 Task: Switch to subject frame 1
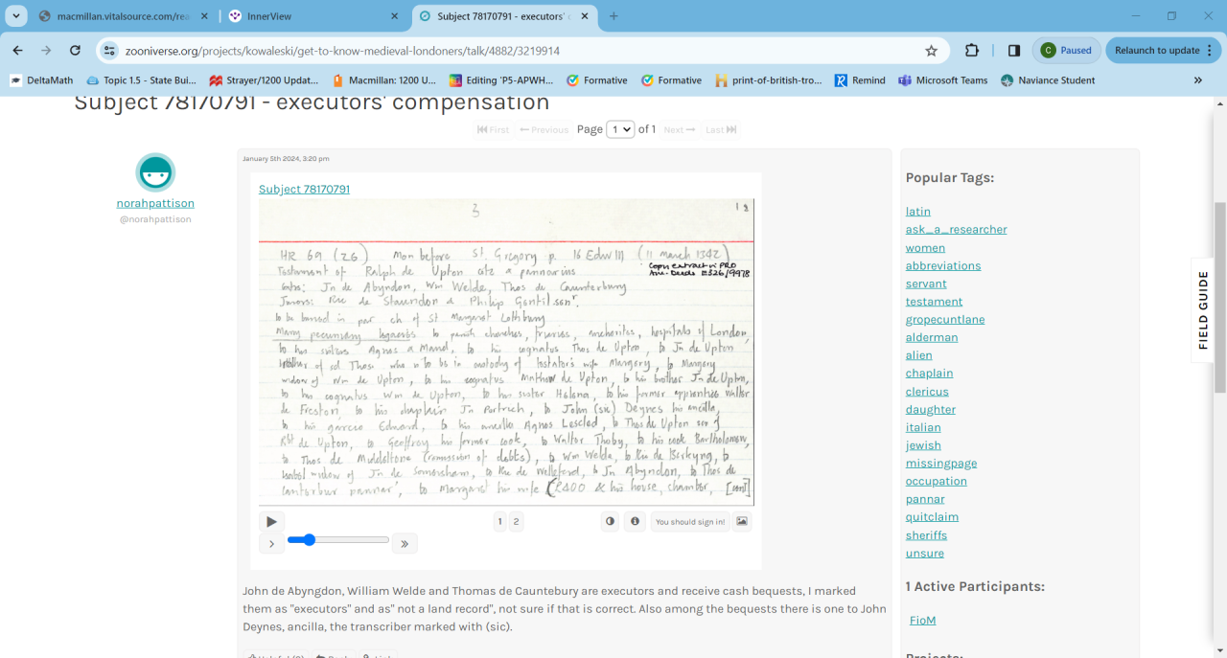tap(499, 522)
